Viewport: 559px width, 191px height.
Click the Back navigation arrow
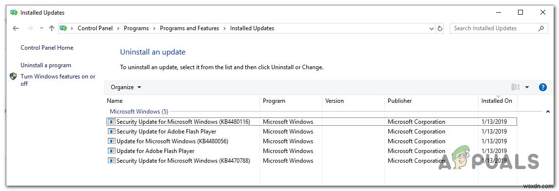pos(16,28)
